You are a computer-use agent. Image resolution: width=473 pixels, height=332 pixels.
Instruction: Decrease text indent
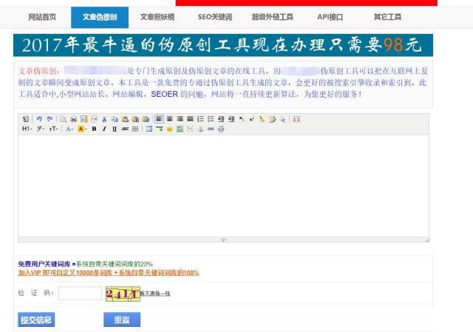pyautogui.click(x=231, y=119)
